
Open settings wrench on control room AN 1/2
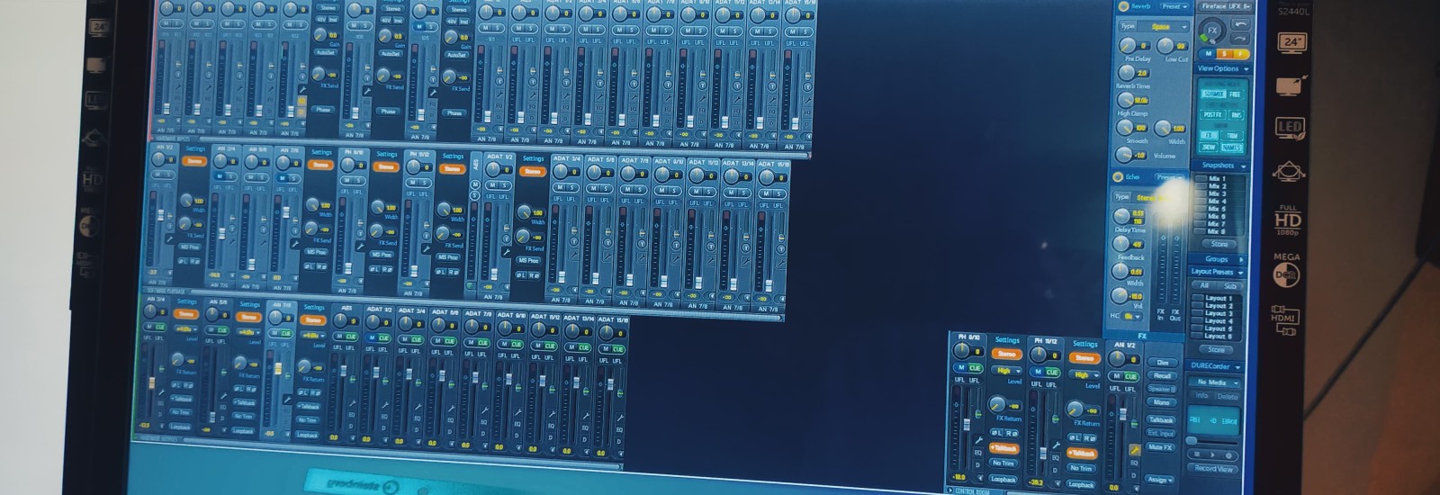(x=1134, y=449)
